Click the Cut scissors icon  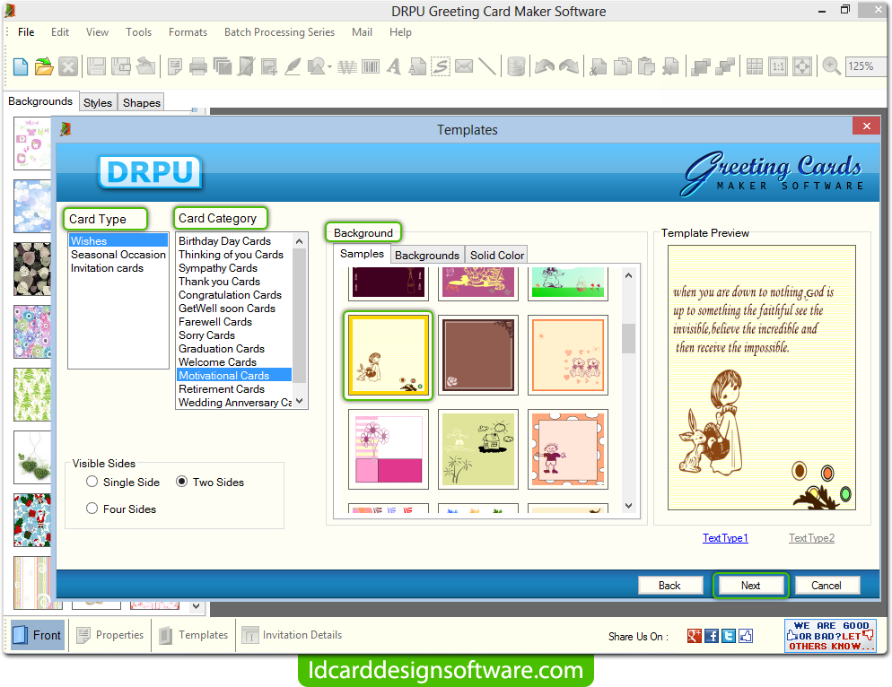(598, 67)
